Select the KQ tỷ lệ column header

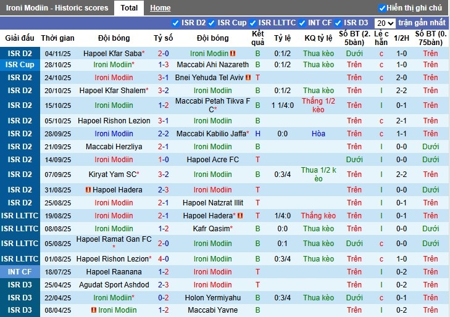319,38
